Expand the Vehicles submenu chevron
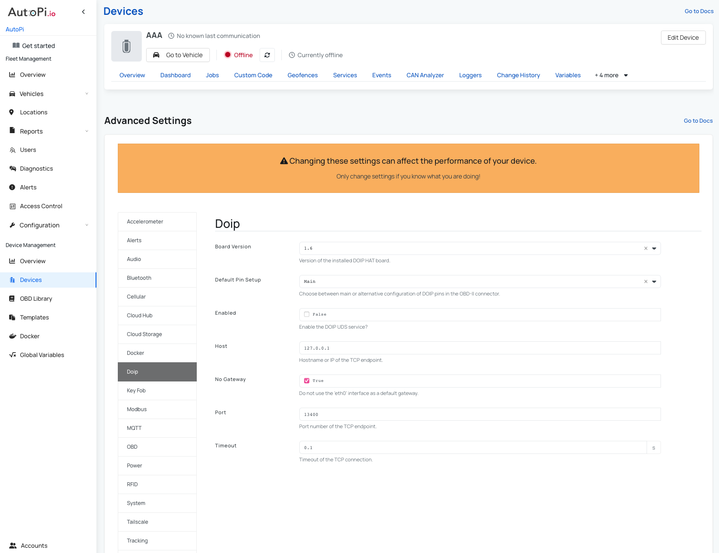This screenshot has width=719, height=553. (87, 93)
